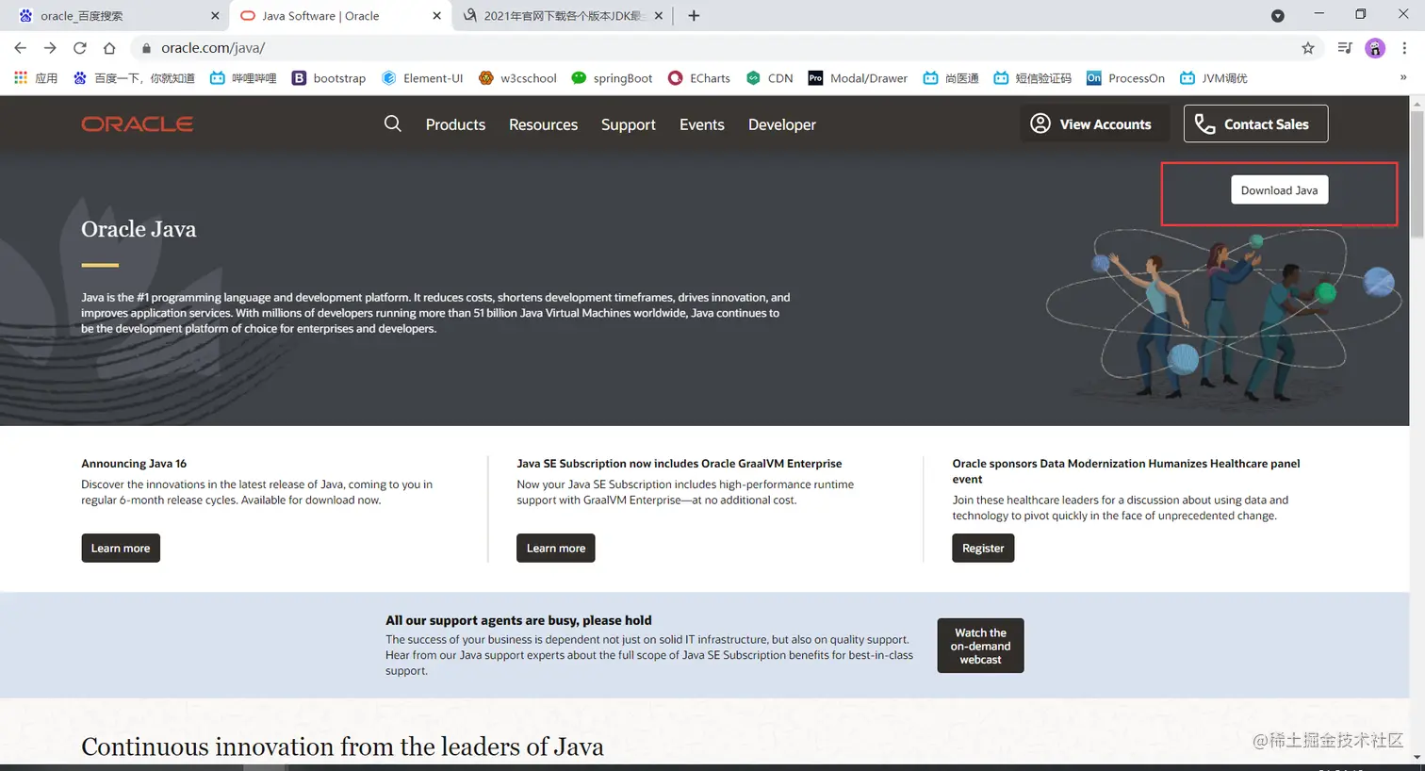Close the Java Software | Oracle tab
This screenshot has width=1425, height=771.
[x=436, y=16]
